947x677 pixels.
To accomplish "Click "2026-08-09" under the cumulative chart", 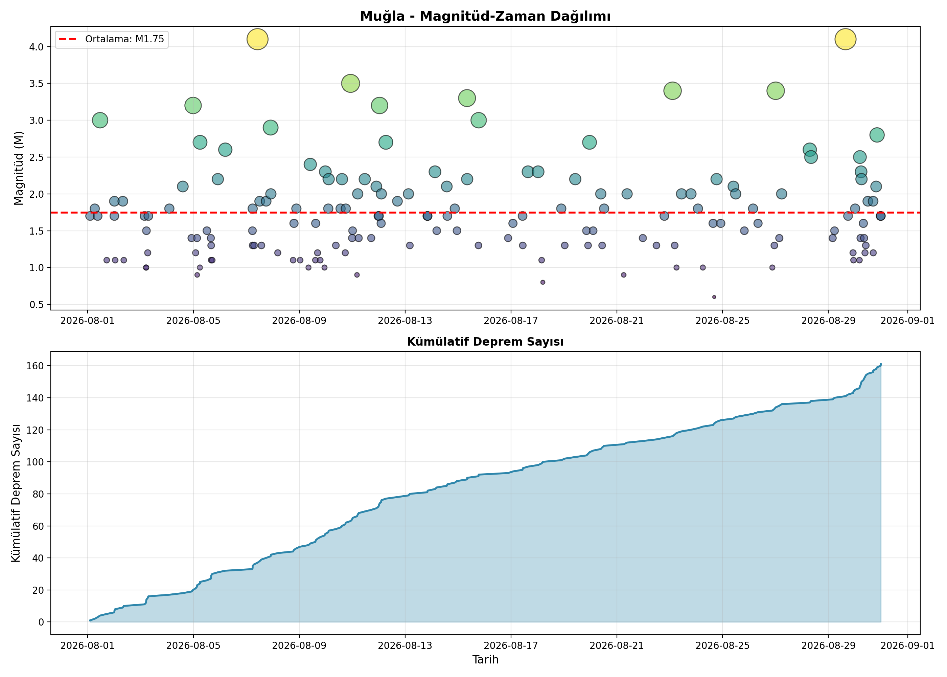I will (x=299, y=646).
